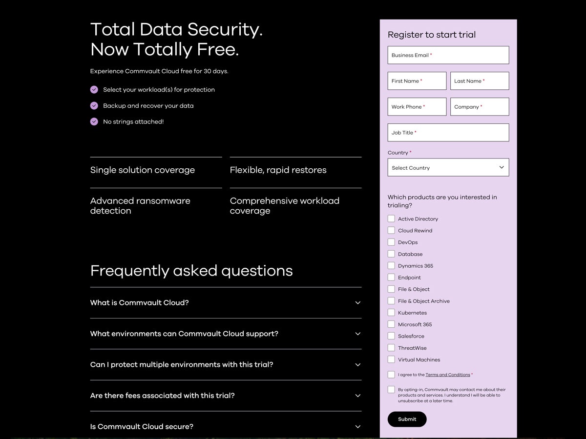The width and height of the screenshot is (586, 439).
Task: Open the 'Are there fees associated' FAQ chevron
Action: 357,396
